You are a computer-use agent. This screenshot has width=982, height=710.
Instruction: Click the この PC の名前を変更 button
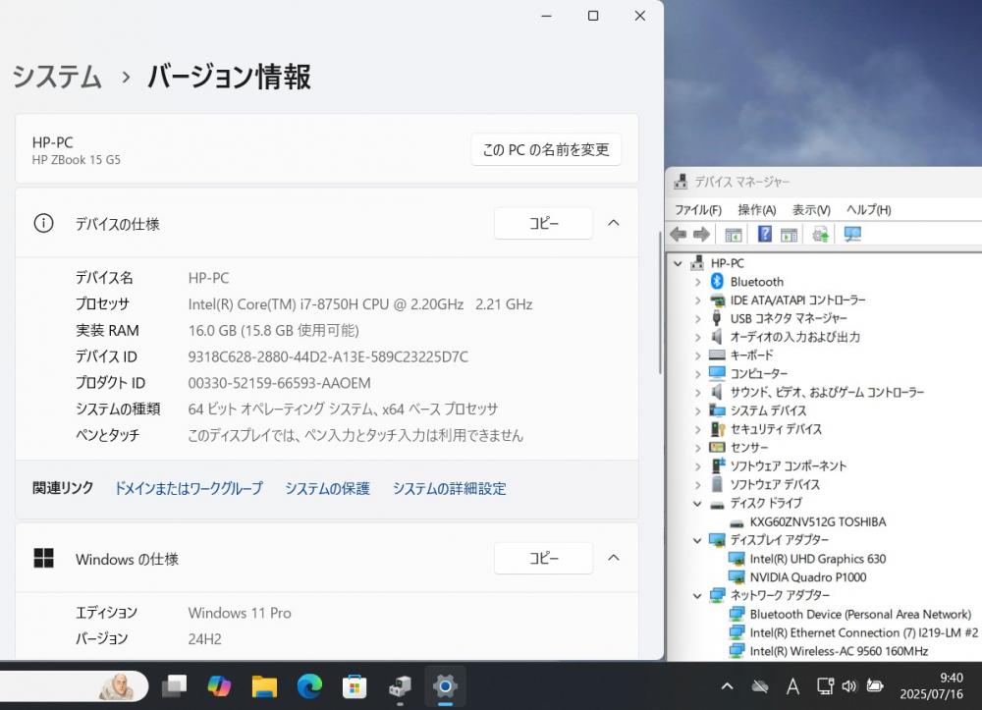pos(545,149)
